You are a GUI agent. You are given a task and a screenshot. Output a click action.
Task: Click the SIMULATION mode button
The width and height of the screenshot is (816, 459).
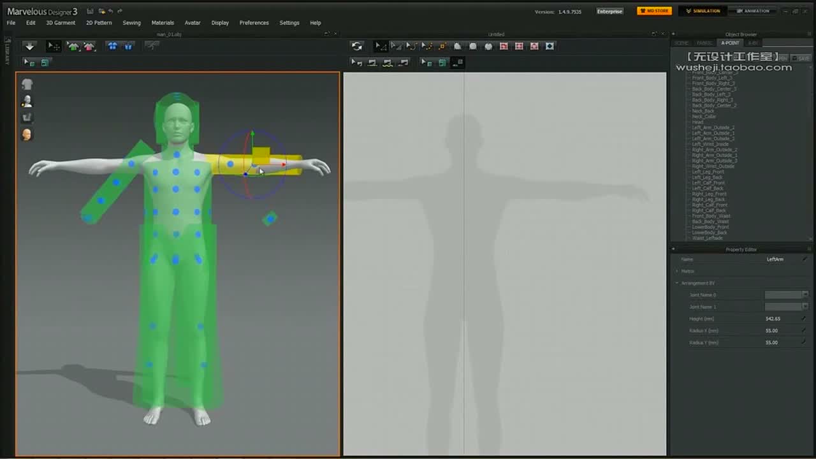(703, 11)
